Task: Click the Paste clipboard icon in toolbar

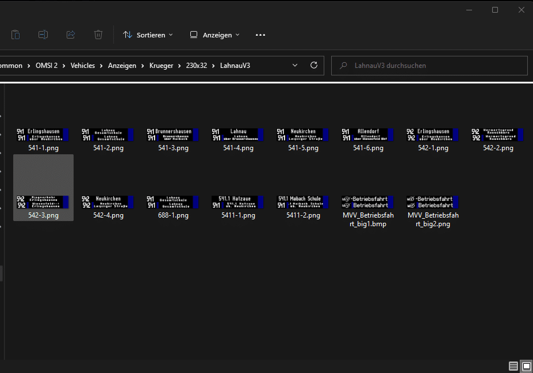Action: (16, 35)
